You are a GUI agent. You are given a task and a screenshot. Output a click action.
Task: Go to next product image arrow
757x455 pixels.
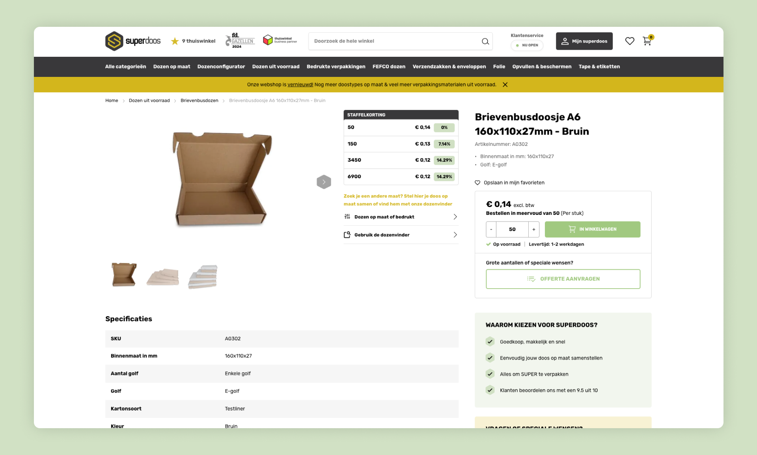pos(324,182)
